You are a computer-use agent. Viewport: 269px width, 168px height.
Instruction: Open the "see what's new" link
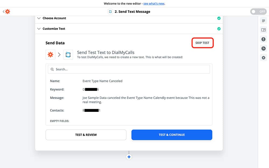pyautogui.click(x=154, y=4)
